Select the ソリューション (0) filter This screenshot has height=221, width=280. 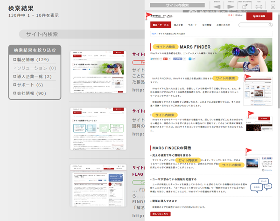point(35,68)
